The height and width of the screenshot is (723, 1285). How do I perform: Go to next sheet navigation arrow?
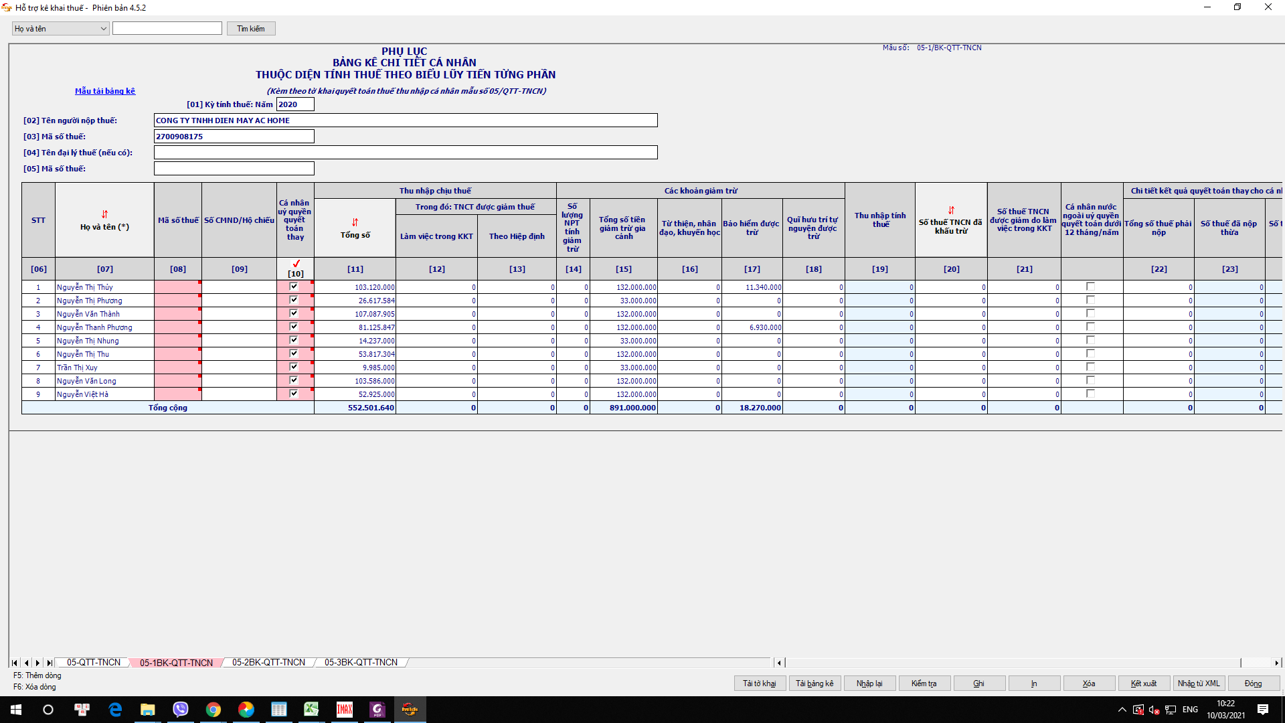point(37,663)
